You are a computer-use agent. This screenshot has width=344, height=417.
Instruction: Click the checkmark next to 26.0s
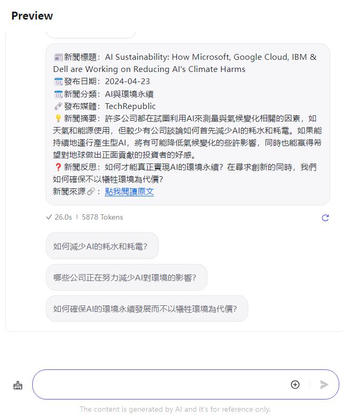coord(49,217)
